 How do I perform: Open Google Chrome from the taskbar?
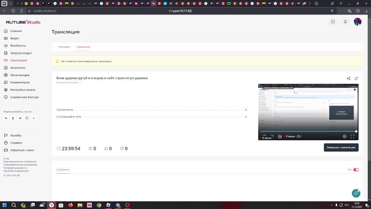(99, 205)
